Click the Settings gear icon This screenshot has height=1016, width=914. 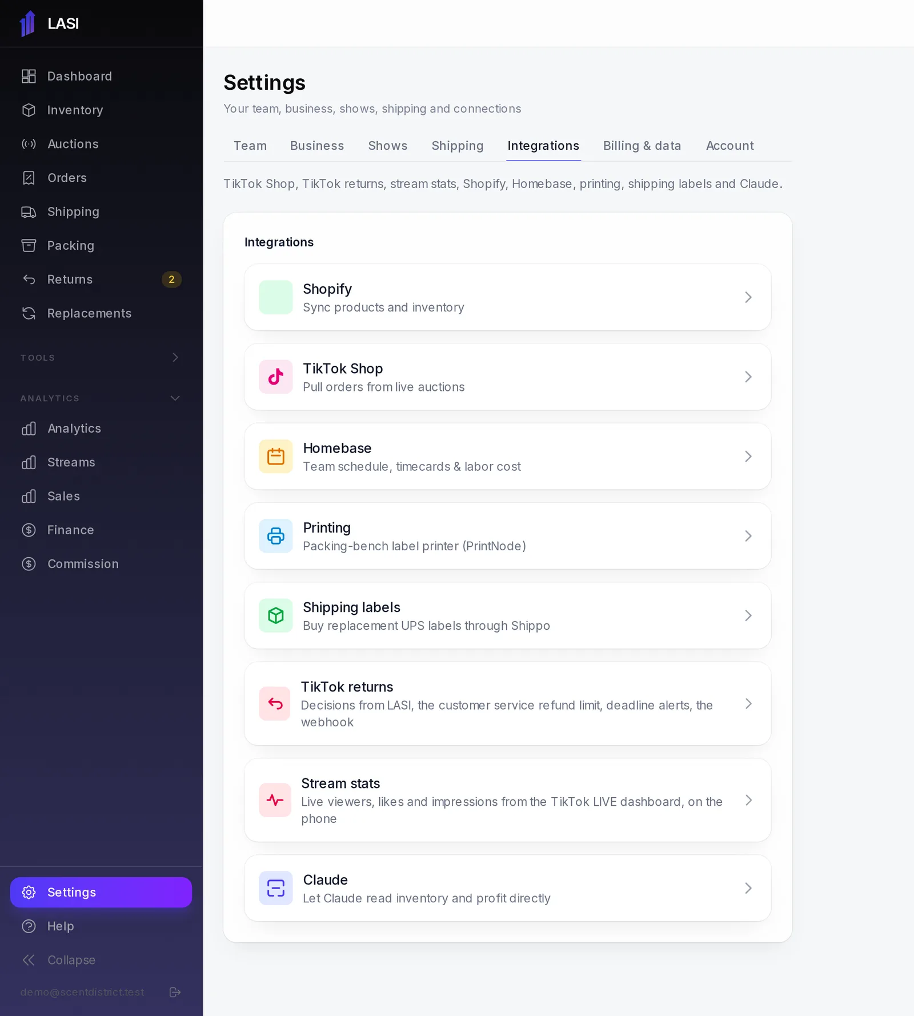[x=29, y=892]
